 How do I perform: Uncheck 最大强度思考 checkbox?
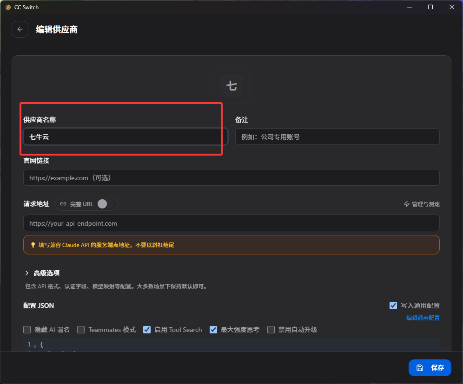[x=213, y=329]
